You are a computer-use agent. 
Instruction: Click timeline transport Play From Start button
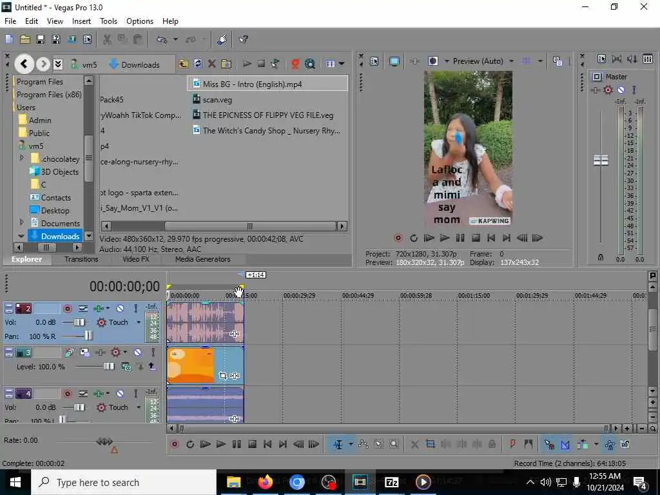pyautogui.click(x=206, y=444)
